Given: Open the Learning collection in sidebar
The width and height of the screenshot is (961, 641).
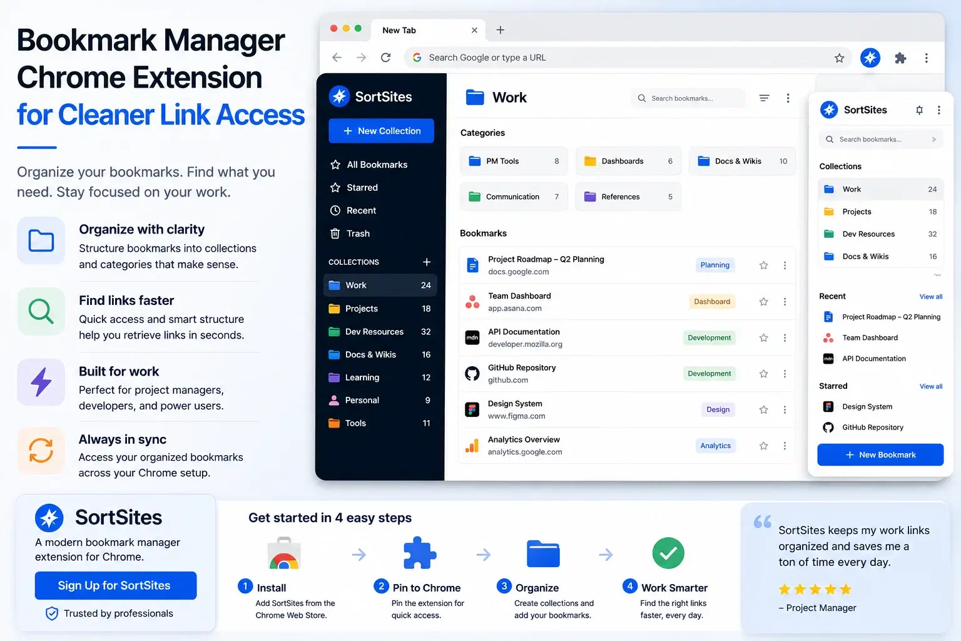Looking at the screenshot, I should (380, 377).
